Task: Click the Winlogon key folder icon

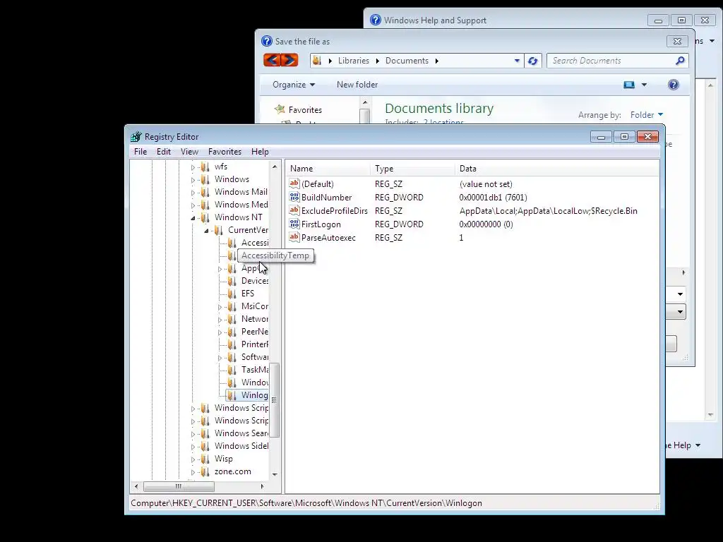Action: point(232,395)
